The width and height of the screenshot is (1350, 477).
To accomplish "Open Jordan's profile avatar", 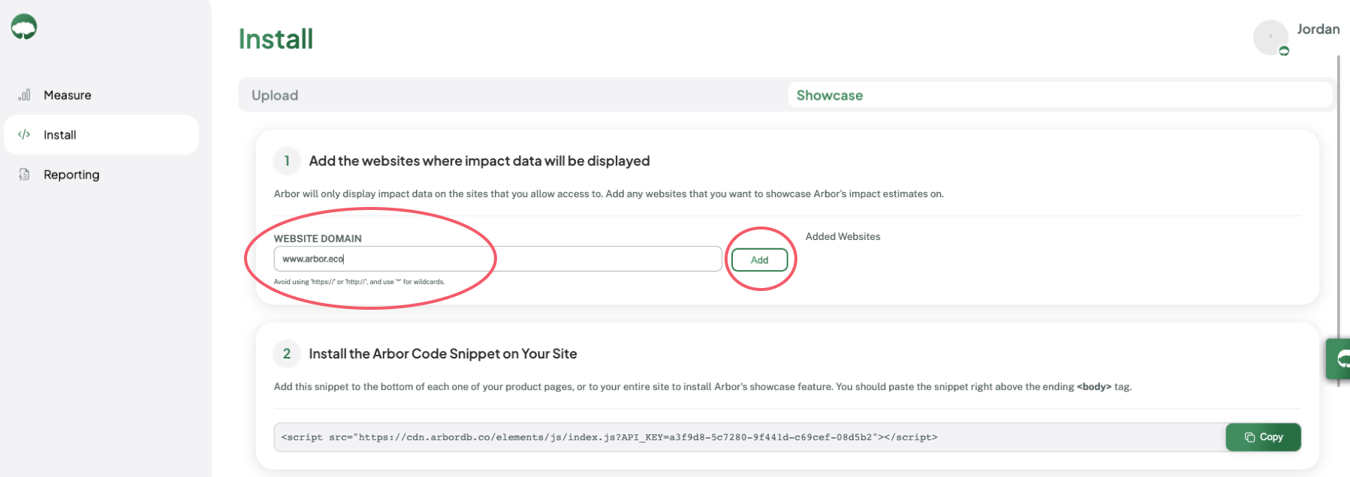I will coord(1270,37).
